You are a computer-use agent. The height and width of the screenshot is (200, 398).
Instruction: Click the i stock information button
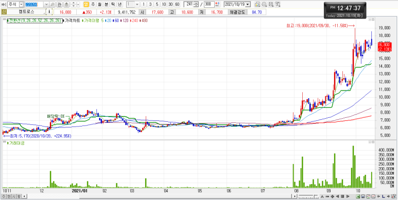click(49, 12)
